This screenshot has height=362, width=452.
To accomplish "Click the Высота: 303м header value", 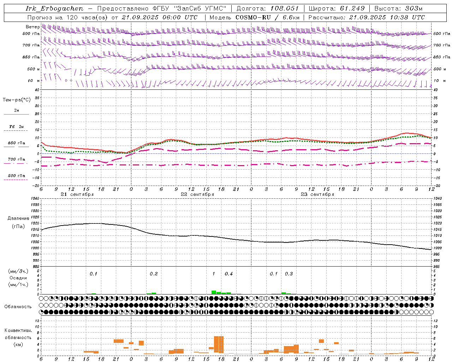I will tap(398, 8).
